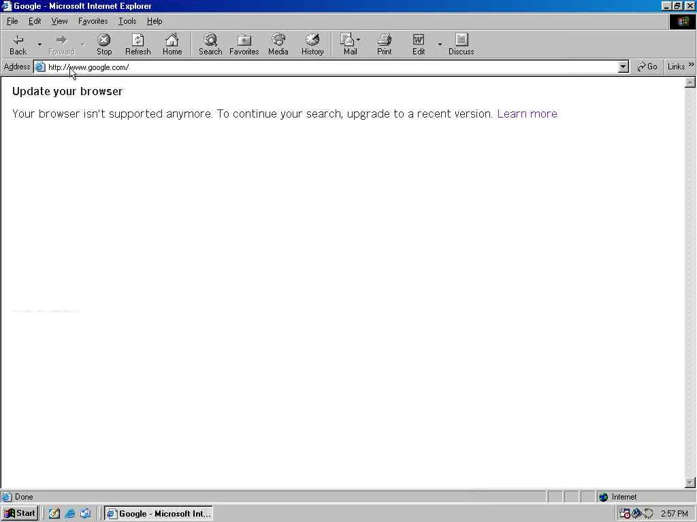
Task: Click the Internet zone globe in the status bar
Action: (x=603, y=497)
